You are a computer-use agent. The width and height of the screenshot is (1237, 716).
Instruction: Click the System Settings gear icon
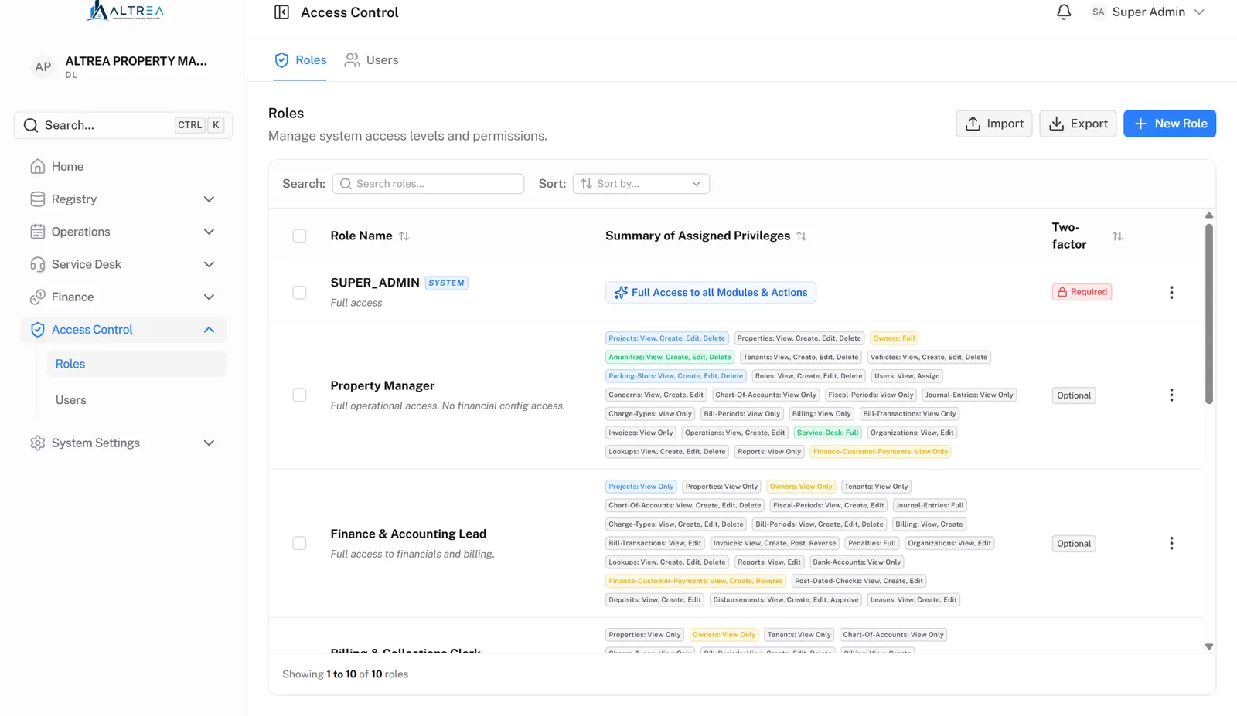click(x=37, y=443)
